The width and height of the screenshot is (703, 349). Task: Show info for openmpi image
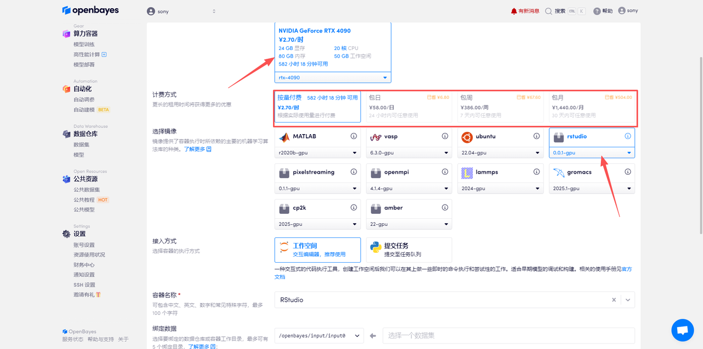pos(445,171)
